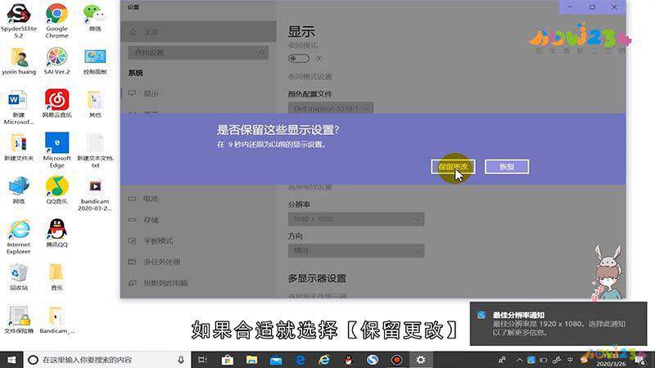Toggle the 夜间模式 night light switch
This screenshot has height=368, width=655.
[299, 58]
